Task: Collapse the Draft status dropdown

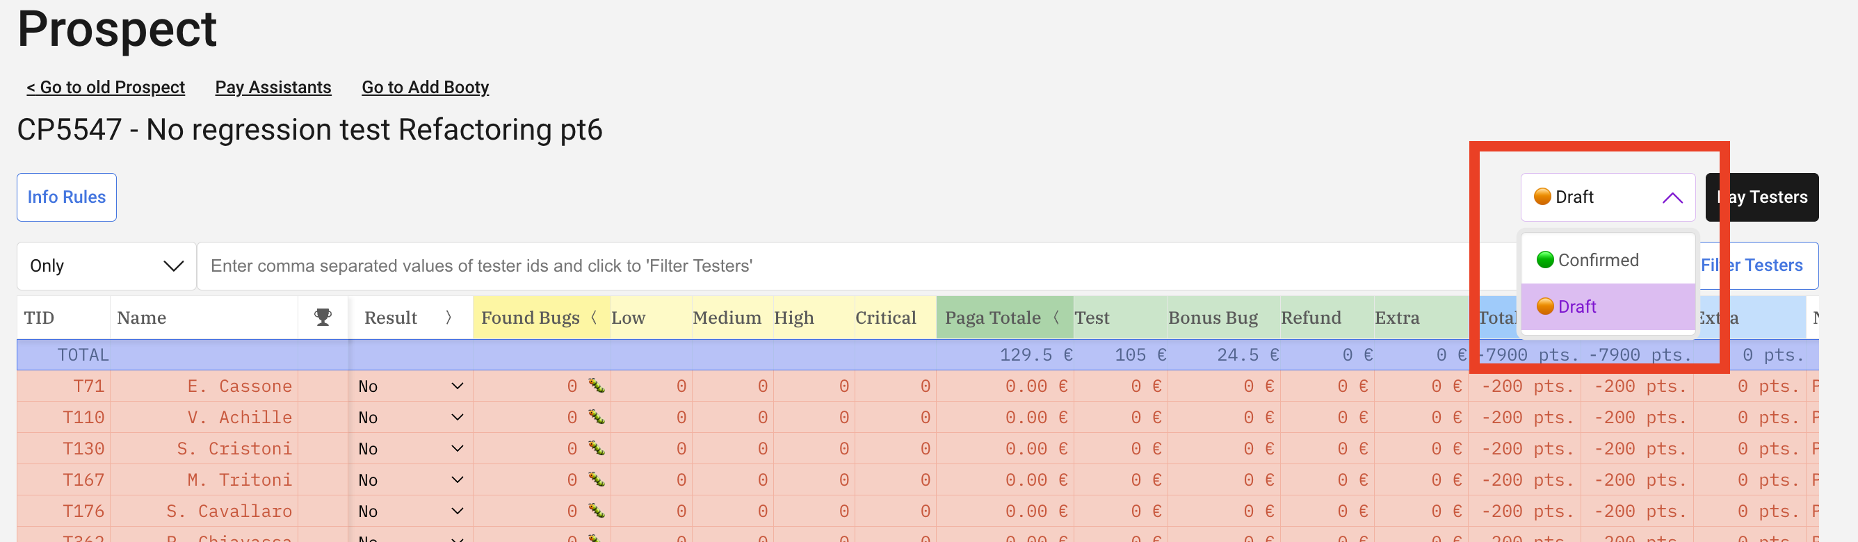Action: coord(1608,197)
